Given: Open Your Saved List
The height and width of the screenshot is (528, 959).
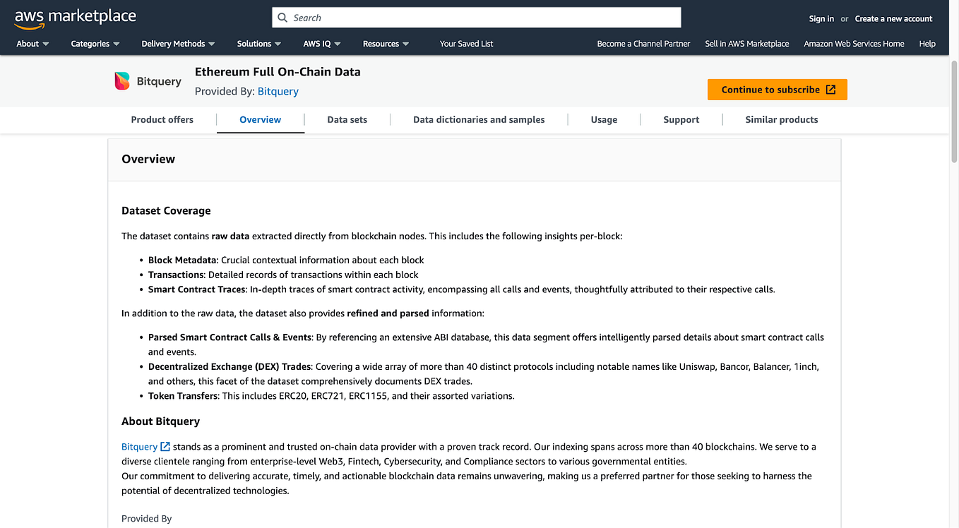Looking at the screenshot, I should coord(466,43).
